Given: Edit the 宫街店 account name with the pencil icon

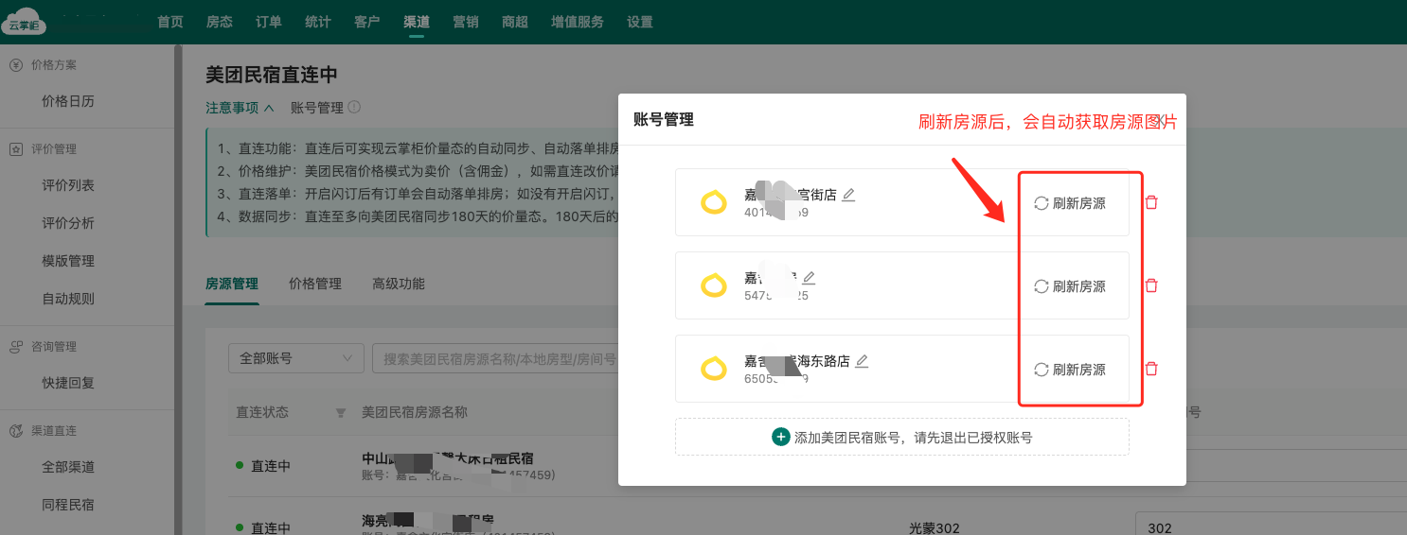Looking at the screenshot, I should point(848,195).
